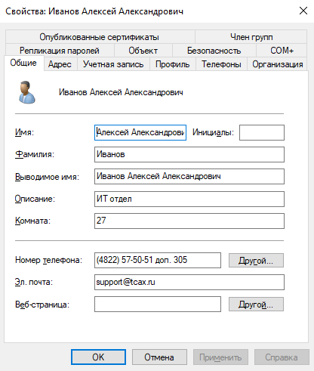The width and height of the screenshot is (314, 371).
Task: Click the Комната field showing 27
Action: [189, 221]
